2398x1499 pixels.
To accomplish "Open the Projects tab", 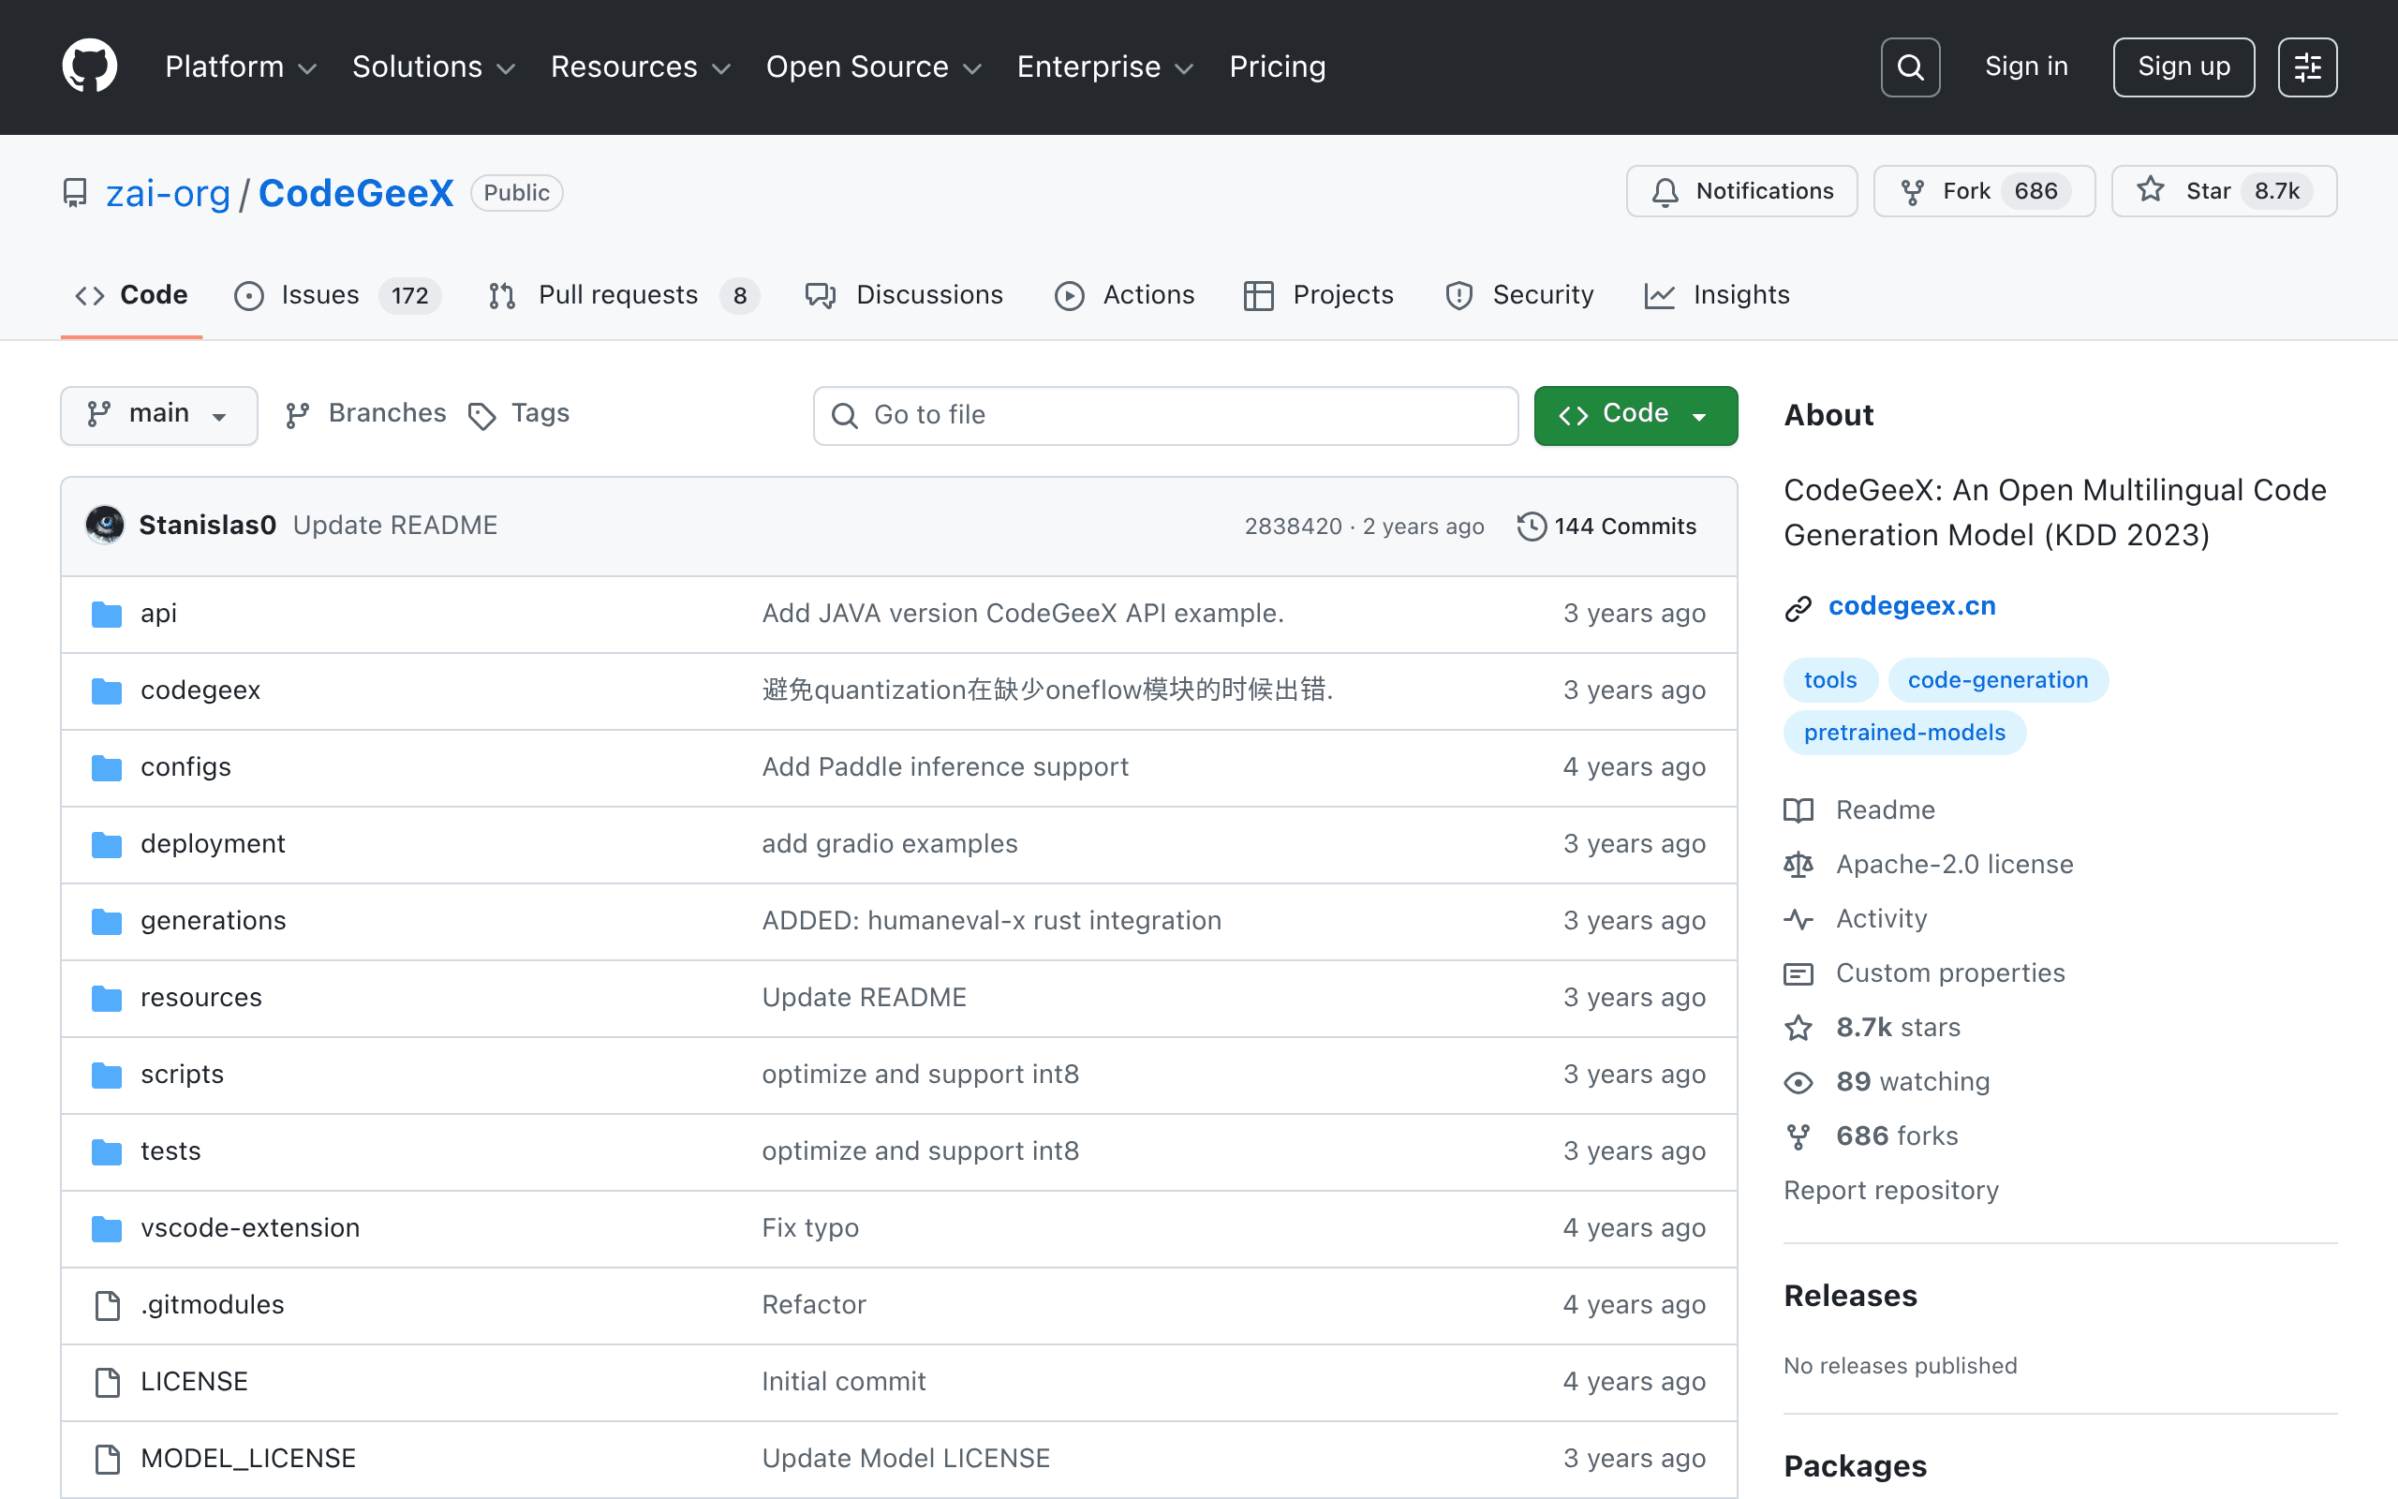I will (x=1319, y=295).
